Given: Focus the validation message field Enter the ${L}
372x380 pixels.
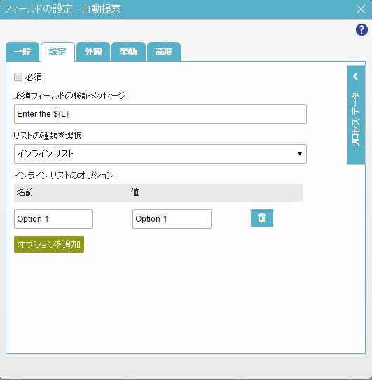Looking at the screenshot, I should click(x=160, y=114).
